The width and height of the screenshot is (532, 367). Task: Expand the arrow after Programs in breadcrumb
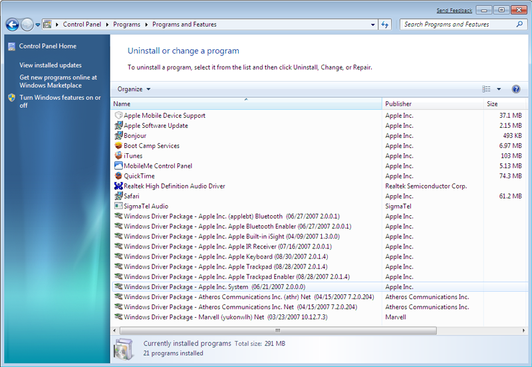tap(146, 25)
